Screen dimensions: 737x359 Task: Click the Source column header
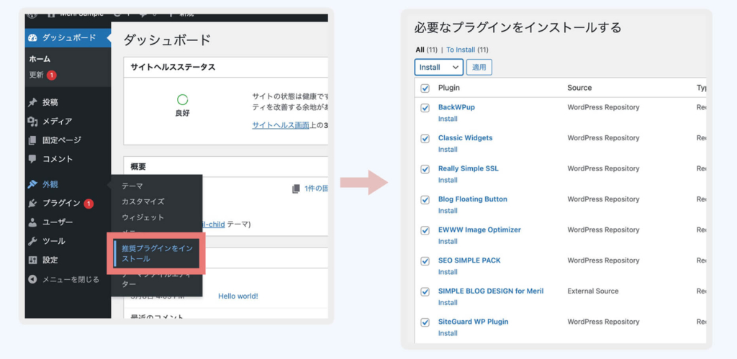[x=579, y=88]
